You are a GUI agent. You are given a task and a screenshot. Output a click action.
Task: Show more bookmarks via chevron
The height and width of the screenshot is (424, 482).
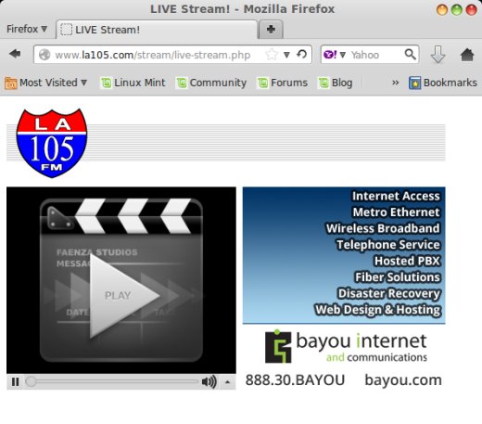click(x=395, y=83)
